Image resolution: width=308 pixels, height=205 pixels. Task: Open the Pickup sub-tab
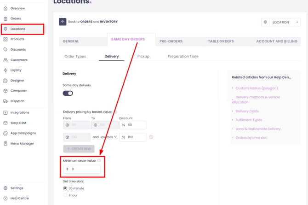(143, 56)
